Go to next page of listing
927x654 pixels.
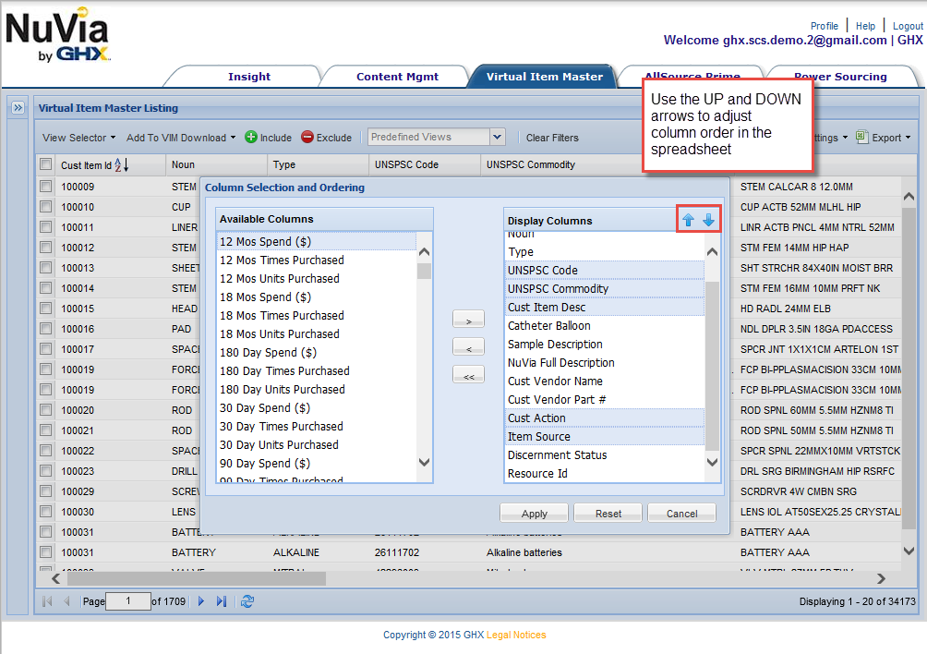pyautogui.click(x=201, y=601)
